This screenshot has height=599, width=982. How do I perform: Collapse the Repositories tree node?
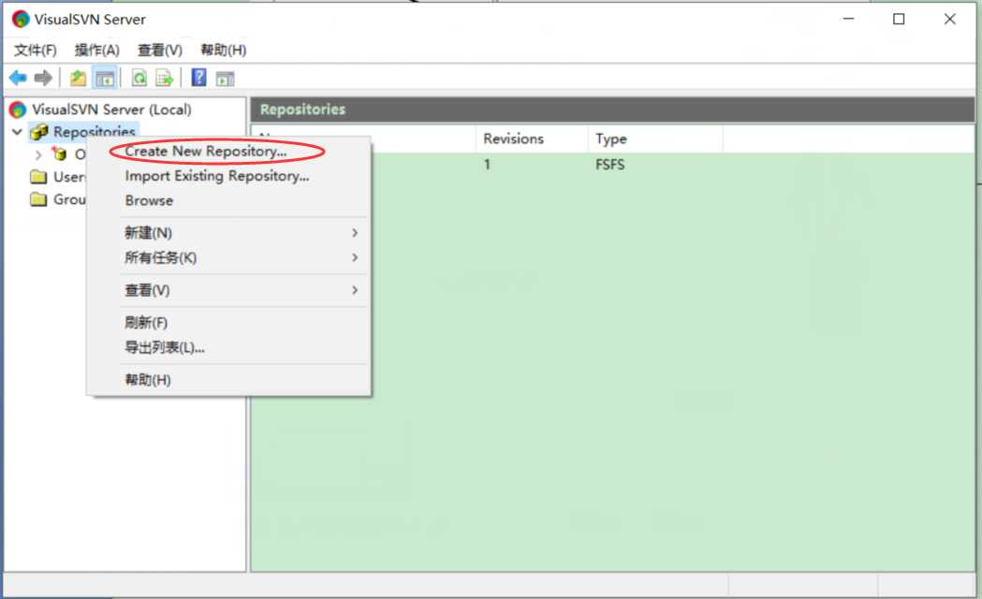tap(18, 132)
